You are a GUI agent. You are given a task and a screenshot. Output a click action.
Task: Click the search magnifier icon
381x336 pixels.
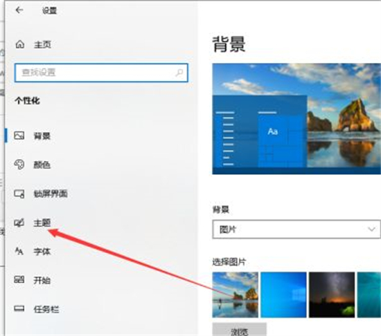tap(179, 73)
